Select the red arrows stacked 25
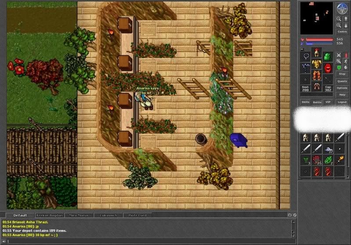 click(317, 160)
